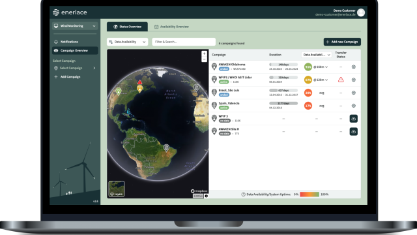Open the Demo Customer profile avatar
The image size is (417, 235).
[x=361, y=12]
